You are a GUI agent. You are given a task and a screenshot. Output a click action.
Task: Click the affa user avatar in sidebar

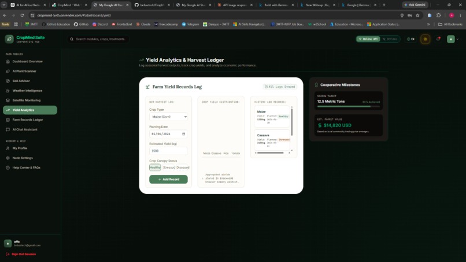click(x=8, y=244)
